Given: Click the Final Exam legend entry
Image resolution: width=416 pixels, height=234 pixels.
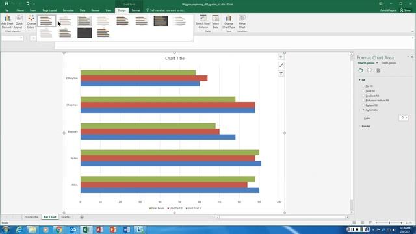Looking at the screenshot, I should pos(157,208).
